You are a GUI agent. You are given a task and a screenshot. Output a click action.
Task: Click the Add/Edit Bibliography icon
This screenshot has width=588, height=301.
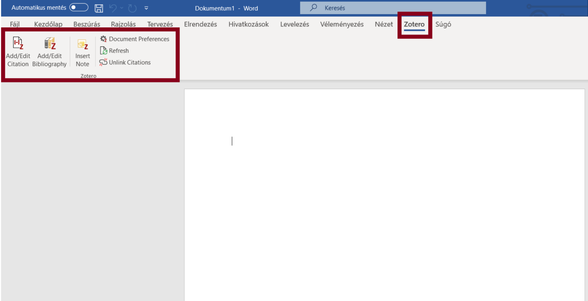[50, 43]
